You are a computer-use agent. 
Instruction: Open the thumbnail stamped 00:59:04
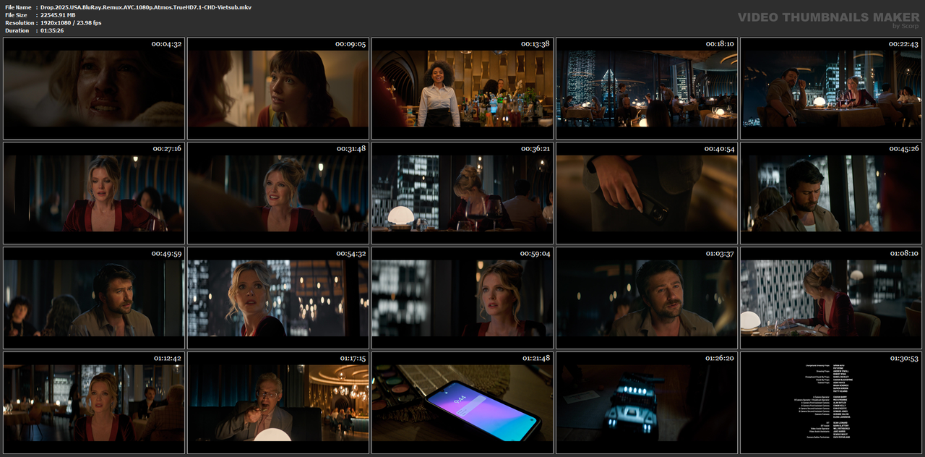[462, 298]
